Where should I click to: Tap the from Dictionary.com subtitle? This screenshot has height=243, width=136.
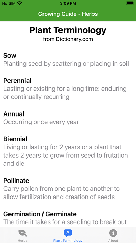68,39
